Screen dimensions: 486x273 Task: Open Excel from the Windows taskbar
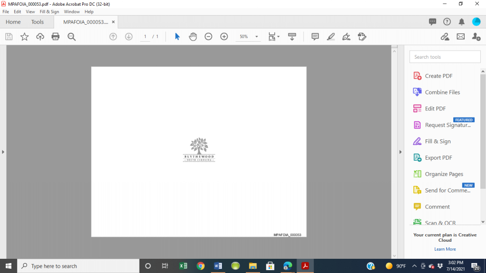point(183,266)
